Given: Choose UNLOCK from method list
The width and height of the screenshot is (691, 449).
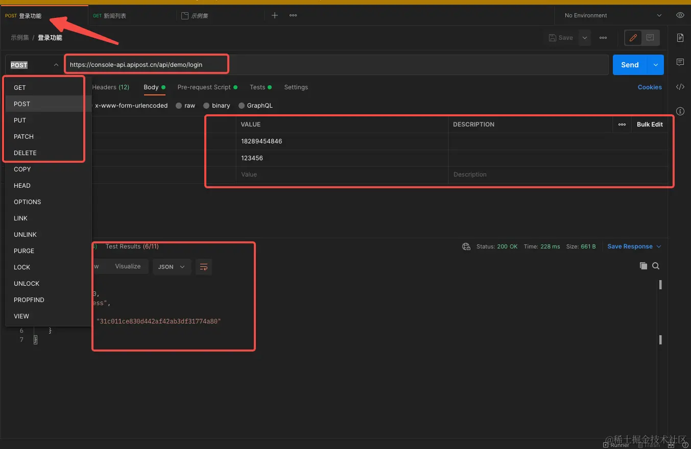Looking at the screenshot, I should pos(48,284).
